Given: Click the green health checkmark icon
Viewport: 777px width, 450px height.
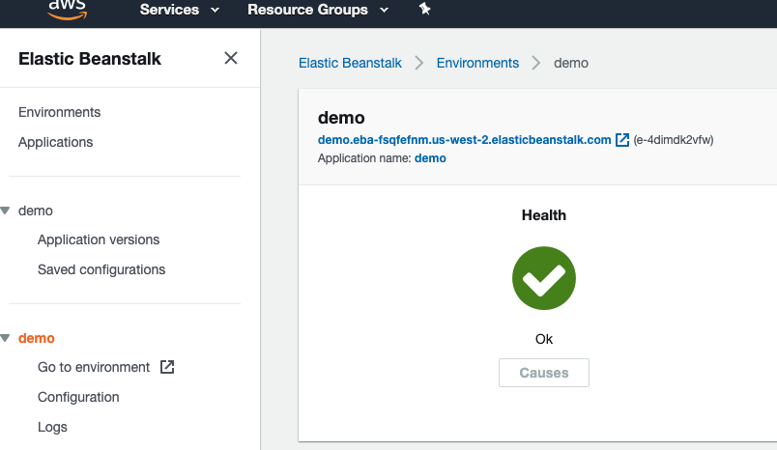Looking at the screenshot, I should [x=543, y=278].
